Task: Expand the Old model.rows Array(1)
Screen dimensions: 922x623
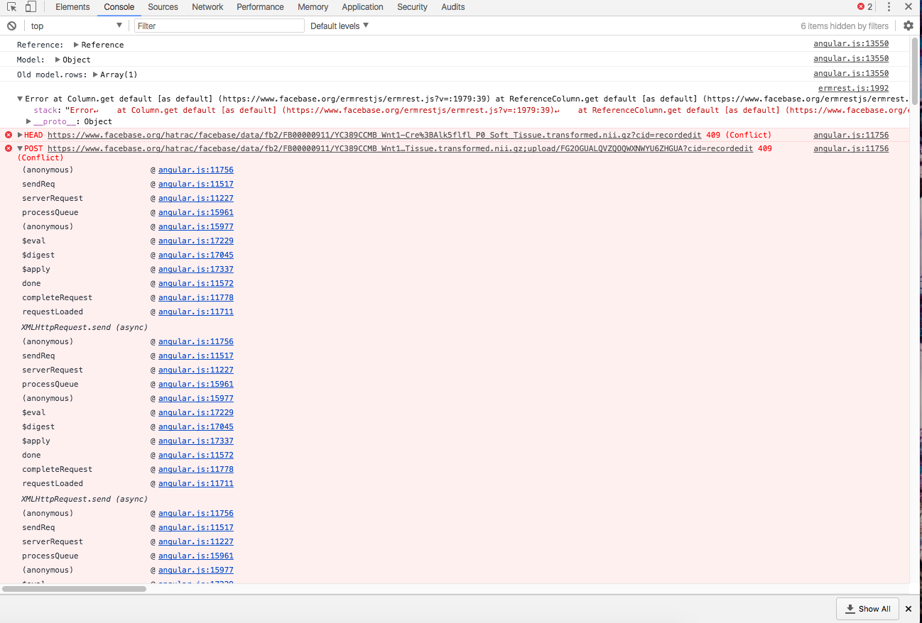Action: coord(97,74)
